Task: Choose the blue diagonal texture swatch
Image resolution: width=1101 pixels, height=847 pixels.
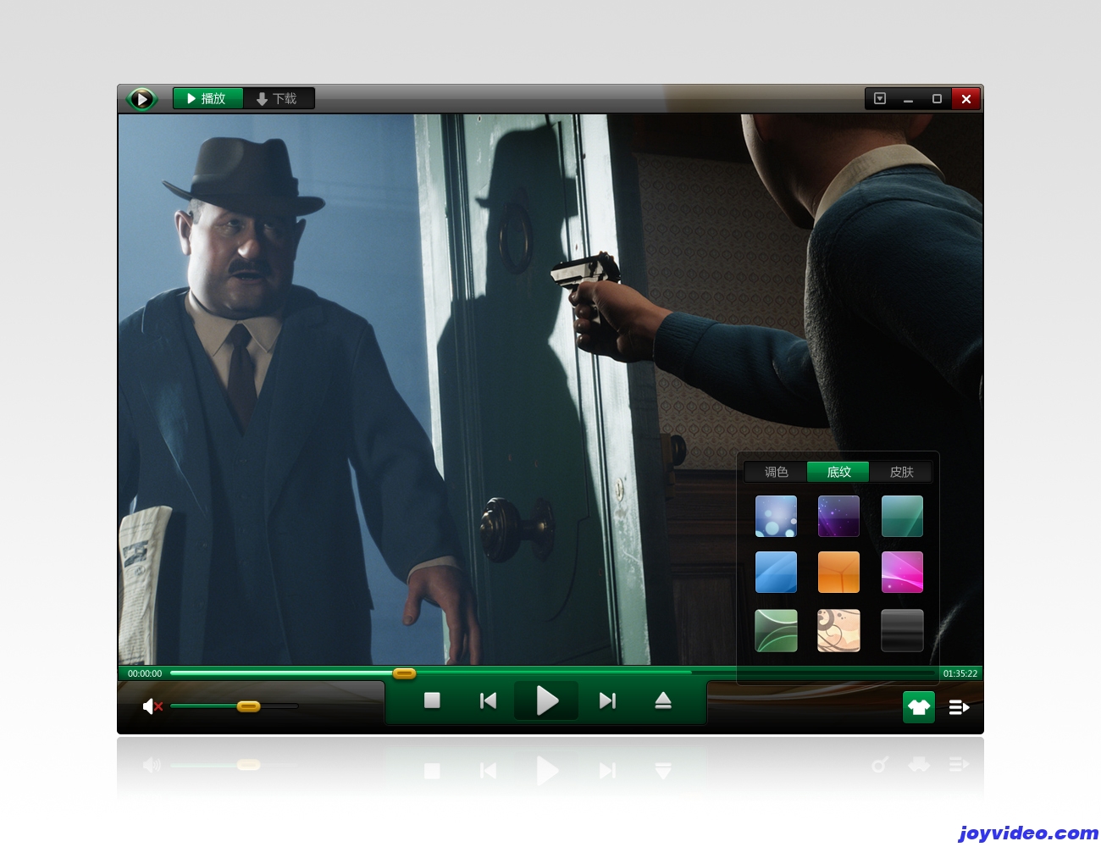Action: point(776,573)
